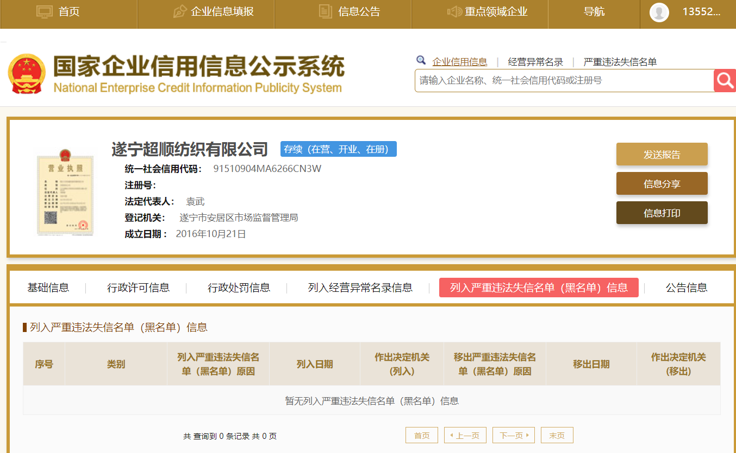Image resolution: width=736 pixels, height=453 pixels.
Task: Select 列入严重违法失信名单(黑名单)信息 tab
Action: 539,288
